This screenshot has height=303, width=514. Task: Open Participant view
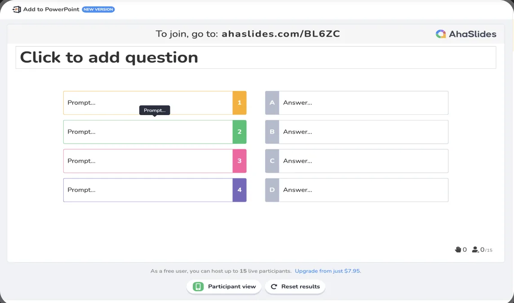tap(224, 287)
